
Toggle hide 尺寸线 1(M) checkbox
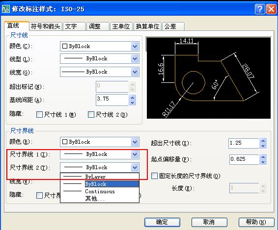(x=39, y=115)
